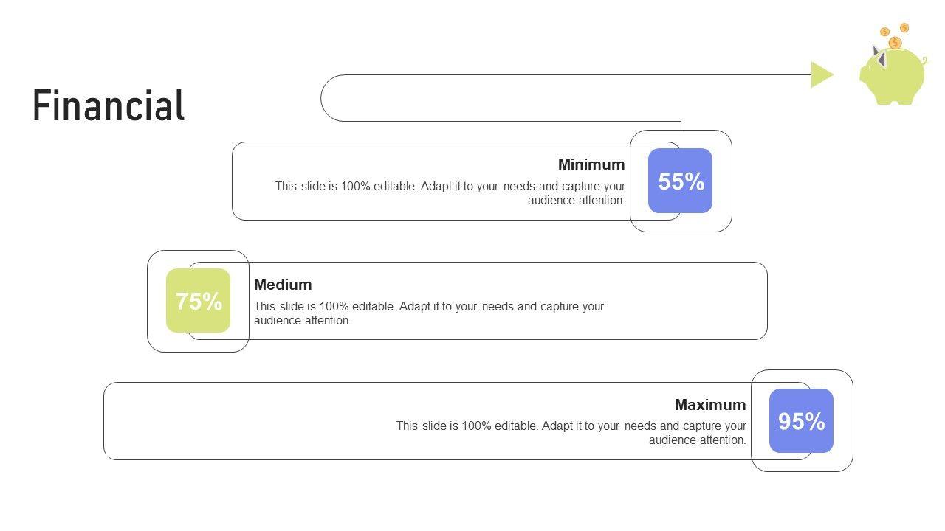Click the Medium heading text

283,285
